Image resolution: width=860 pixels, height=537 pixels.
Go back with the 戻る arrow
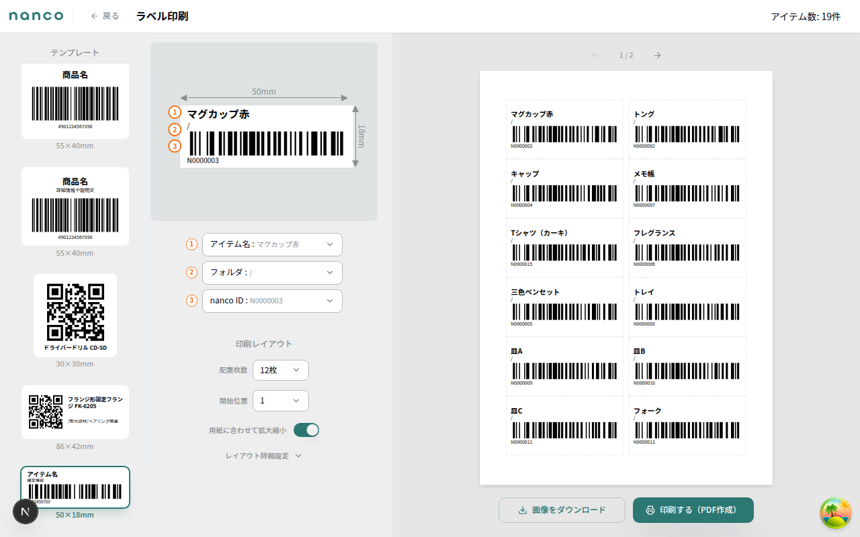105,16
